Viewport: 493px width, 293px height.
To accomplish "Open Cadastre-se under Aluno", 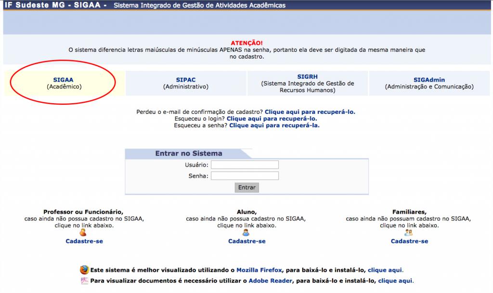I will tap(246, 241).
